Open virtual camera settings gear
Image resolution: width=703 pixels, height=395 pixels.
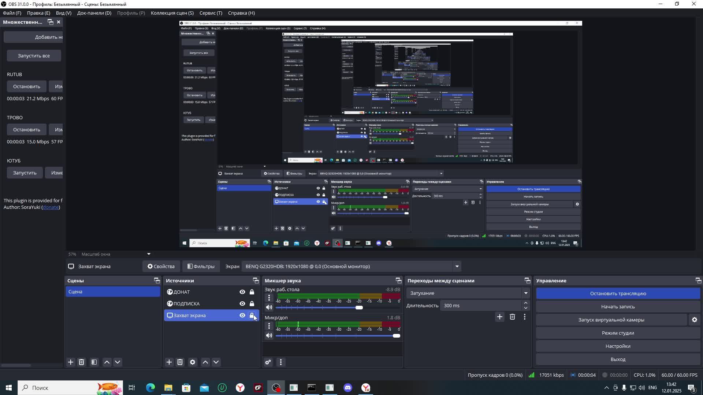pyautogui.click(x=694, y=320)
